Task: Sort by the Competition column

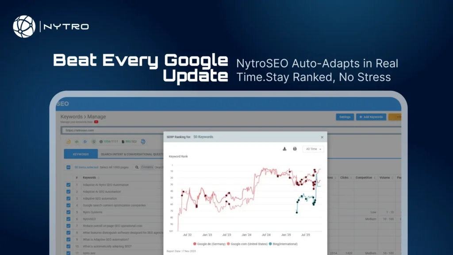Action: click(x=364, y=178)
